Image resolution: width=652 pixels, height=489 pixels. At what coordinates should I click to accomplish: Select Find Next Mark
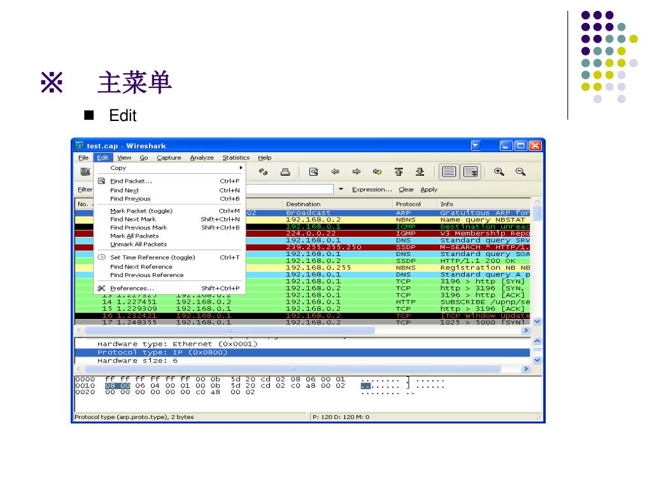tap(170, 219)
